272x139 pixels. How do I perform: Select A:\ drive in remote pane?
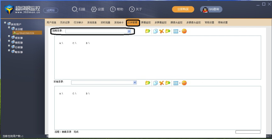(x=61, y=43)
